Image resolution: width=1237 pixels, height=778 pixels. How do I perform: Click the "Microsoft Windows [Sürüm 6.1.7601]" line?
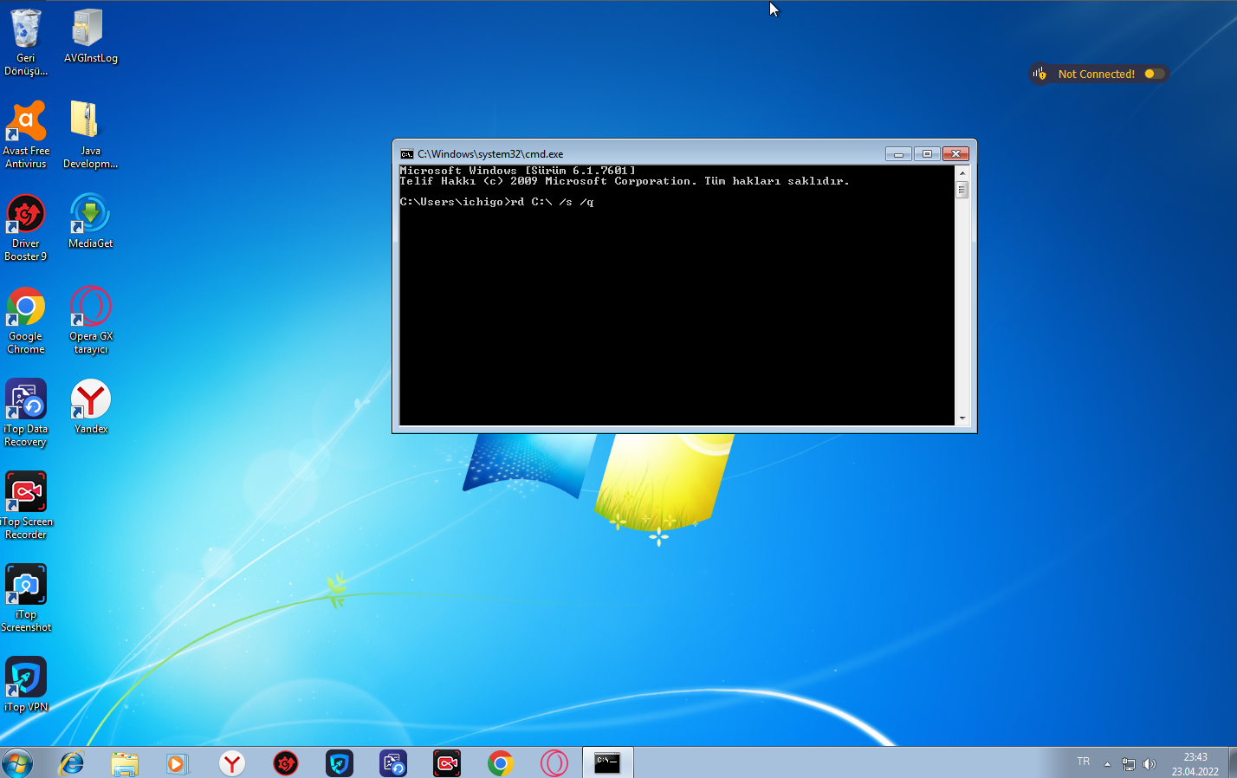click(x=518, y=171)
